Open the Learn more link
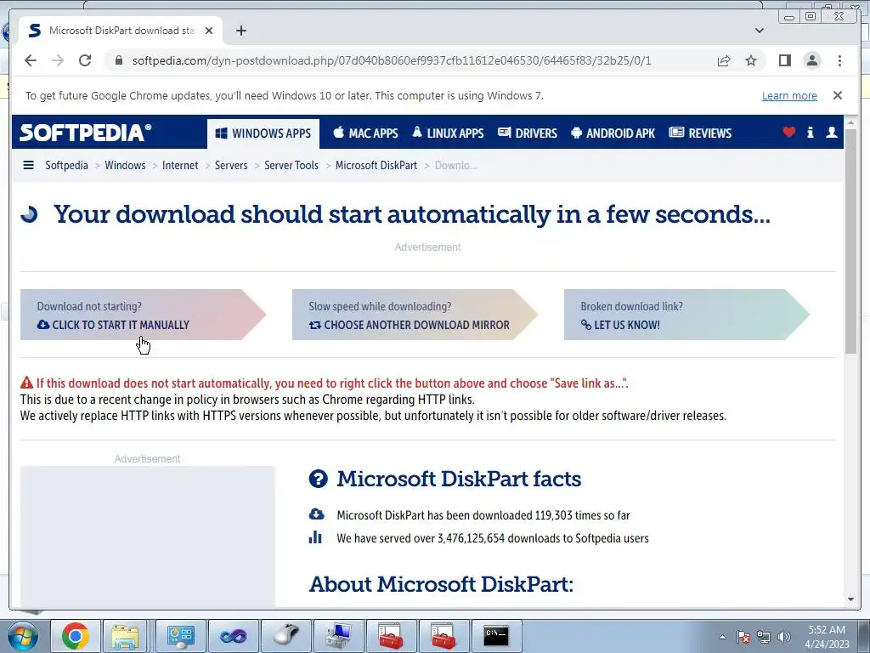870x653 pixels. pyautogui.click(x=789, y=95)
